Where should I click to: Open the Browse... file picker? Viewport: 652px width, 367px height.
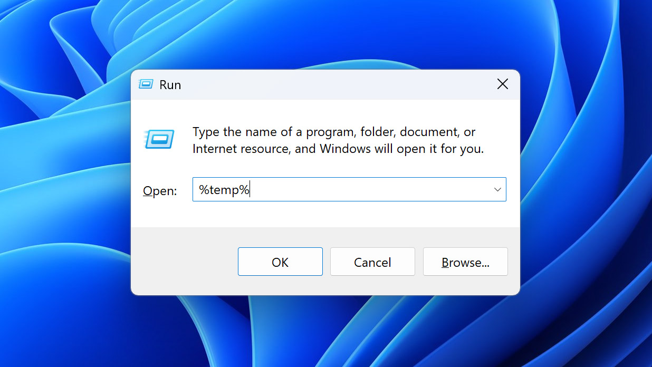click(x=465, y=262)
